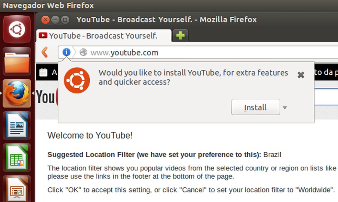Launch LibreOffice Writer from the launcher
The height and width of the screenshot is (202, 338).
pos(17,125)
